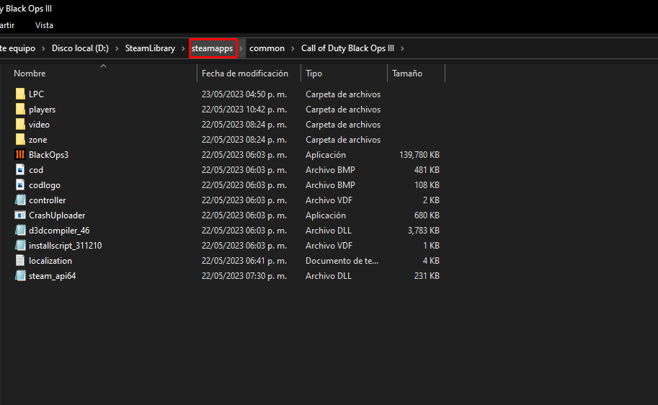Expand the chevron after Call of Duty Black Ops III
Viewport: 658px width, 405px height.
pos(402,49)
